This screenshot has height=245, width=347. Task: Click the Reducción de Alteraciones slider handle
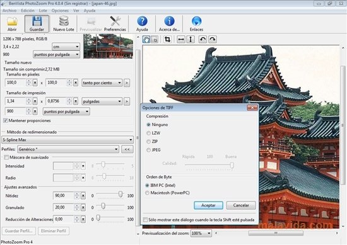pyautogui.click(x=98, y=218)
